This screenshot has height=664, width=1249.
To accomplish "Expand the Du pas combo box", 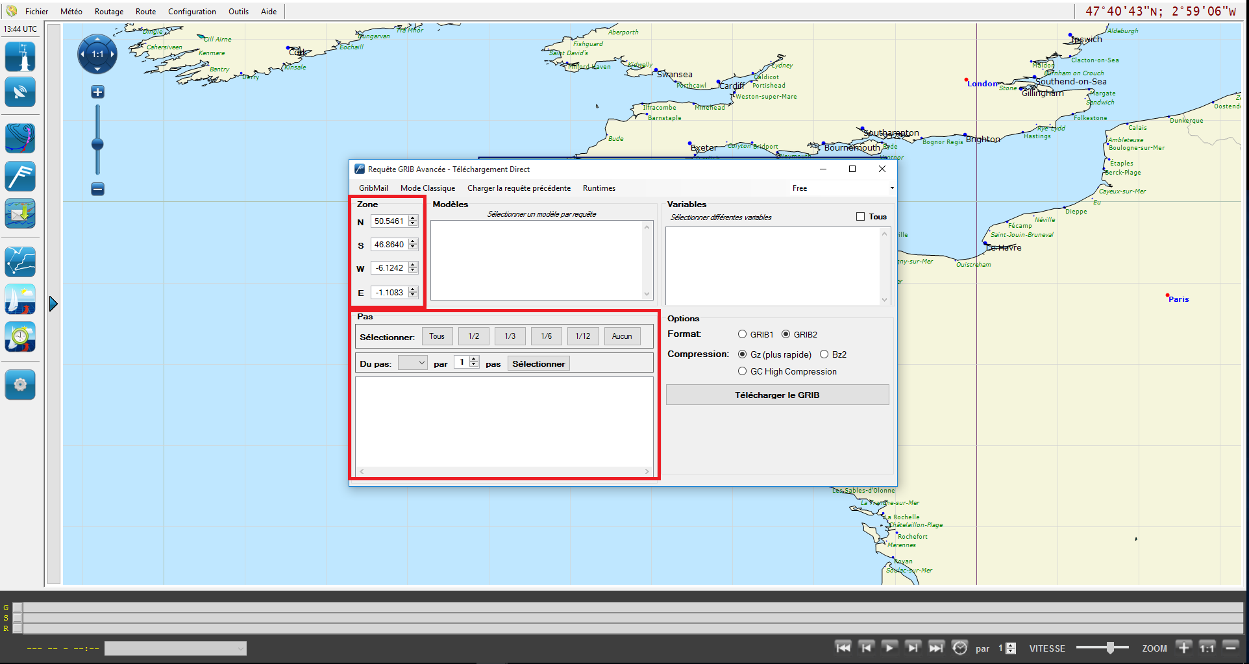I will [413, 363].
